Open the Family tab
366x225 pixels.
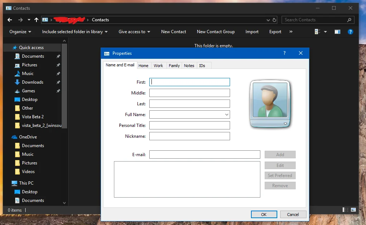[x=174, y=66]
